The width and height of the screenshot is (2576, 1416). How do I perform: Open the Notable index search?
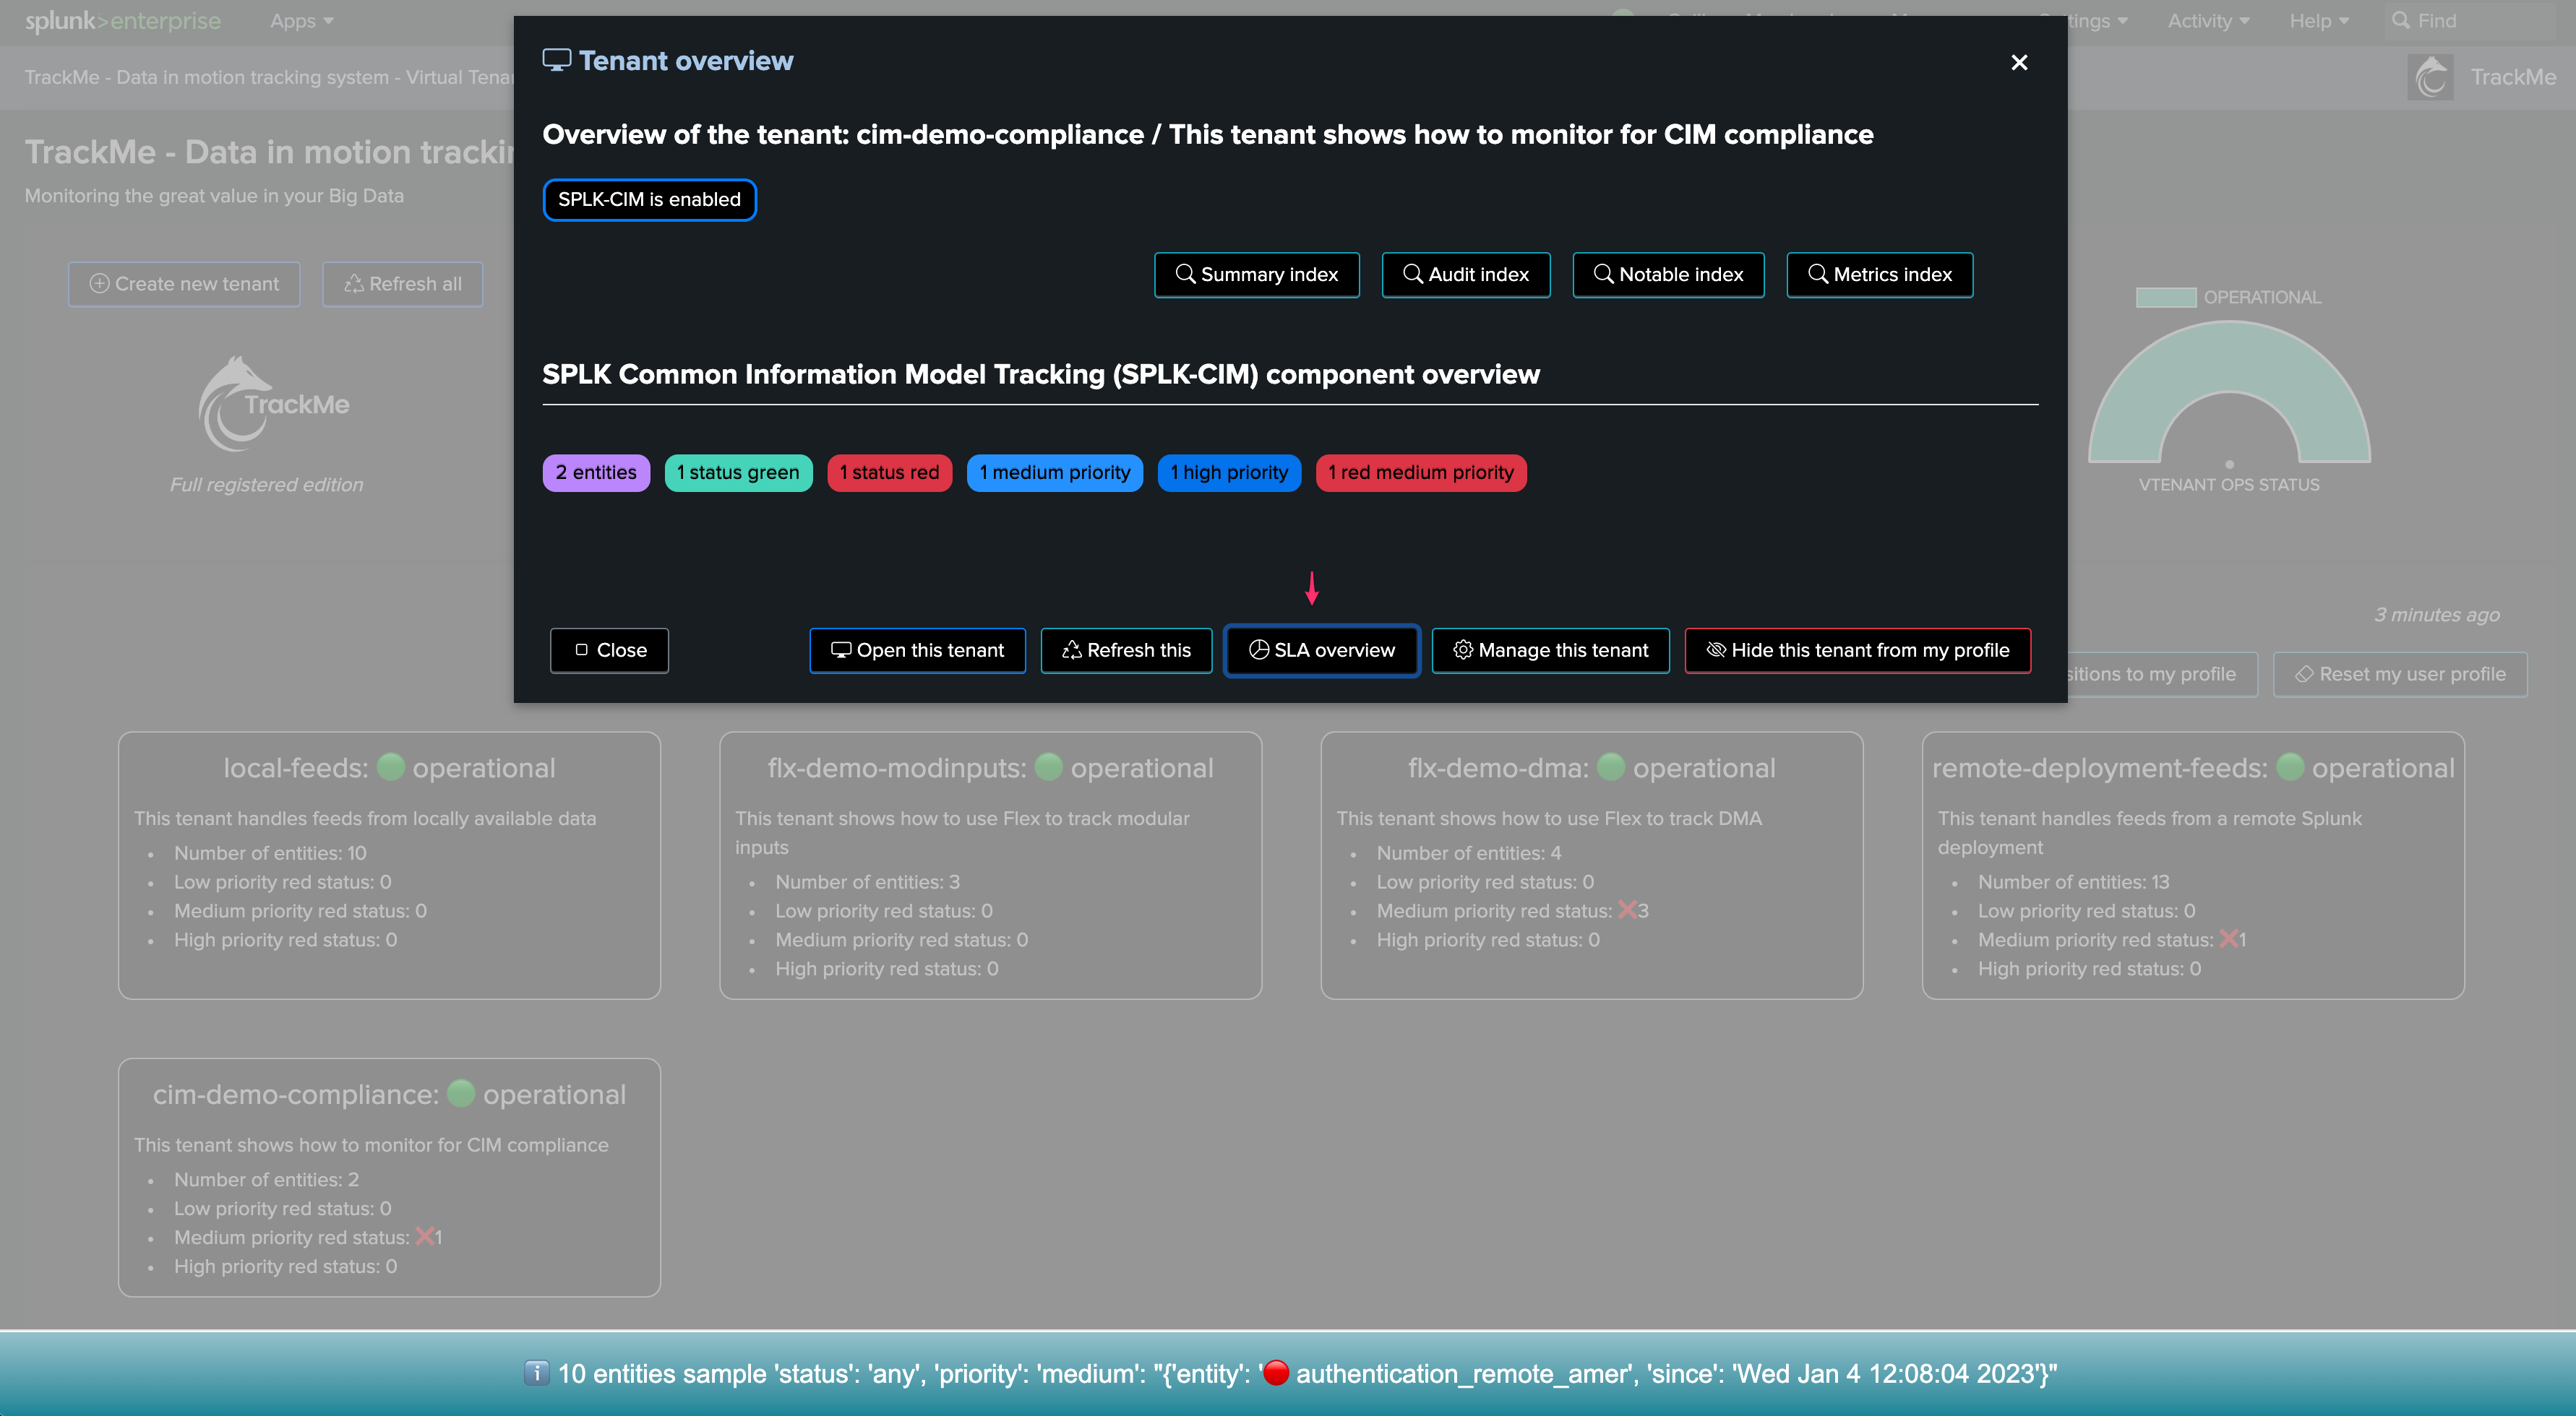[1668, 275]
